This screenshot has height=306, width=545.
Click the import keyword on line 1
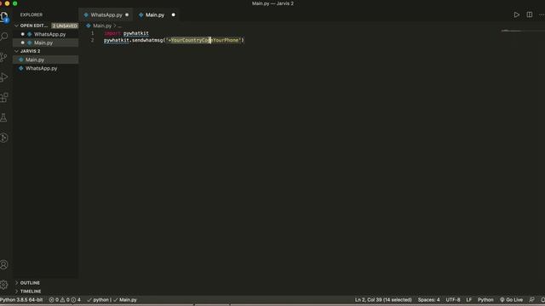point(112,33)
